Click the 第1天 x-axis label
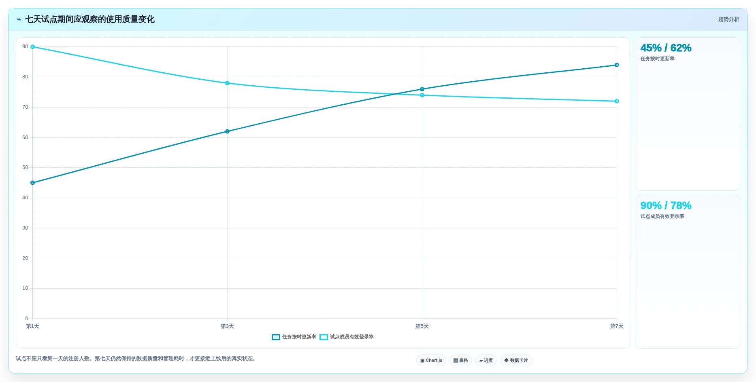 click(33, 326)
